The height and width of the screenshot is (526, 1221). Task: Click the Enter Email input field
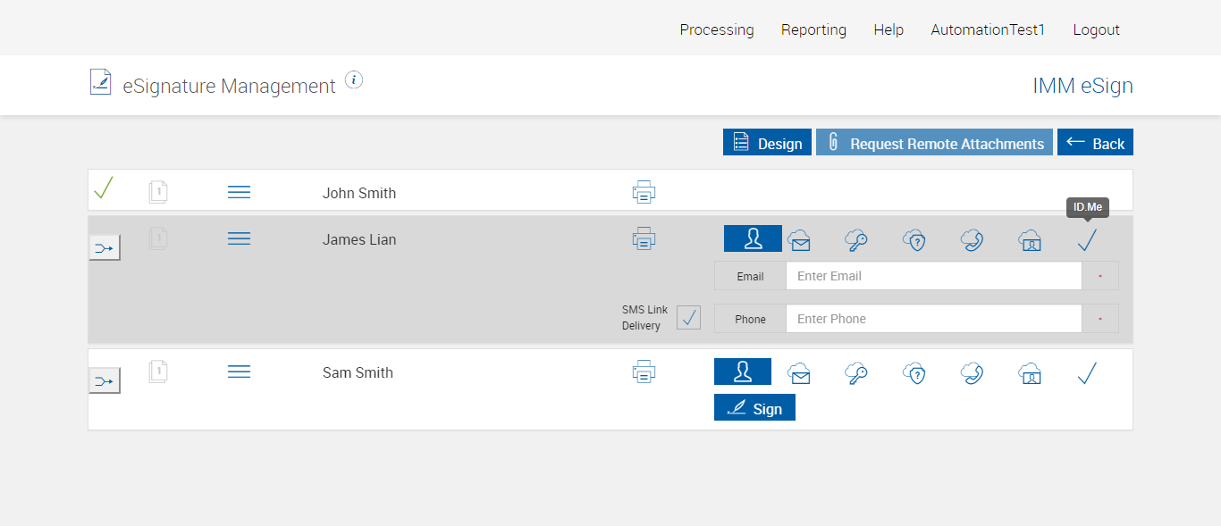tap(933, 276)
